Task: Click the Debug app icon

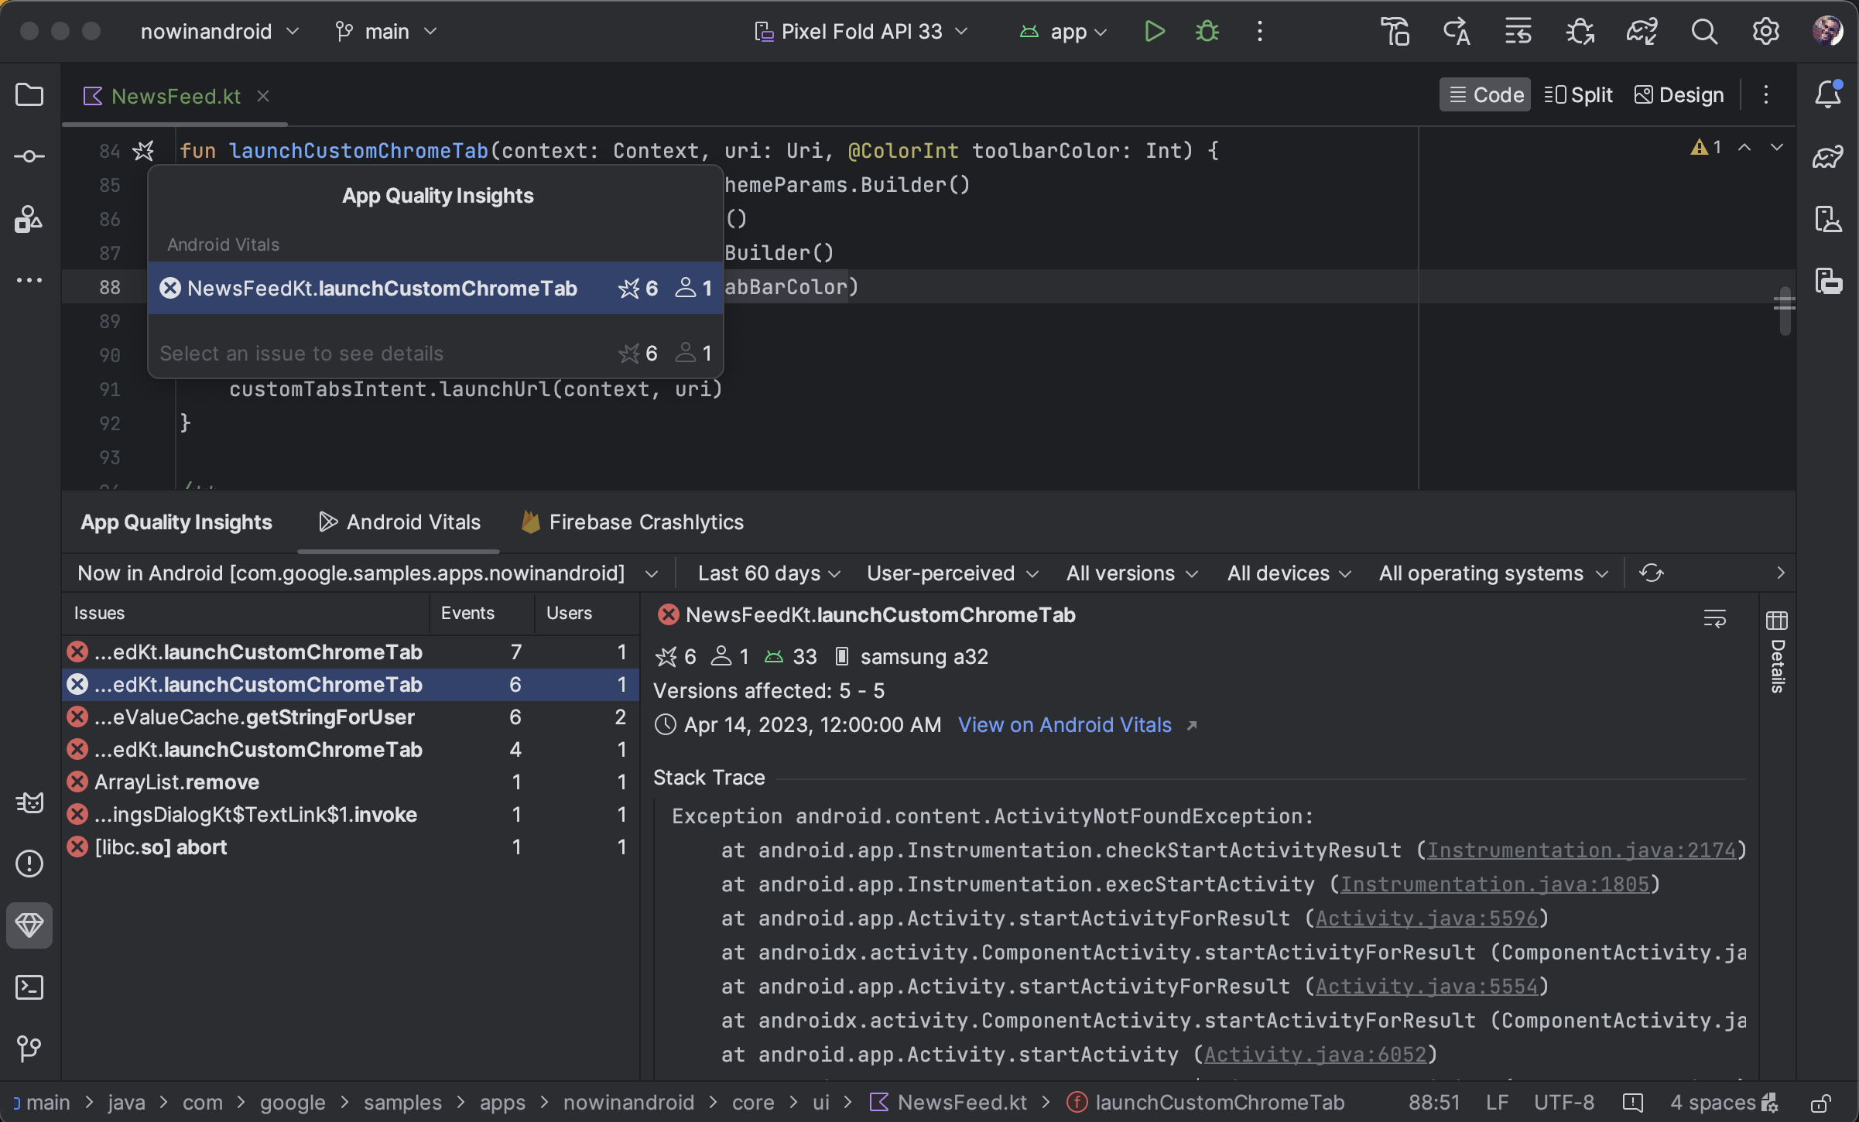Action: coord(1206,30)
